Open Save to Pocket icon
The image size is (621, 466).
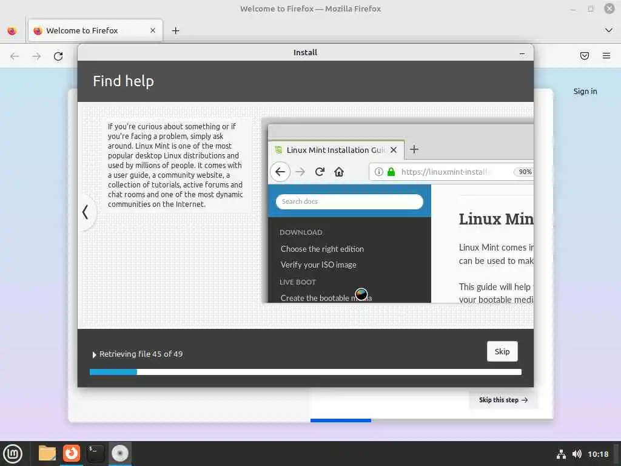[584, 56]
